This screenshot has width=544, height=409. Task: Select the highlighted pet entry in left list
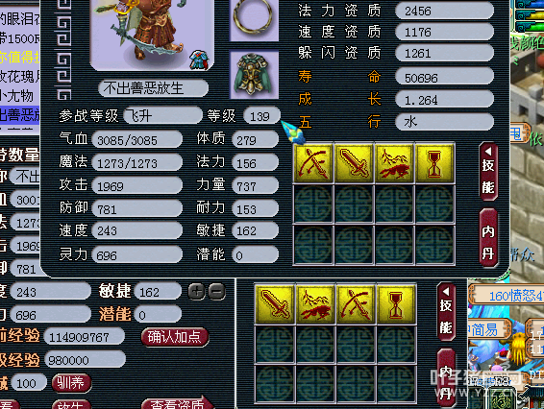pos(20,115)
